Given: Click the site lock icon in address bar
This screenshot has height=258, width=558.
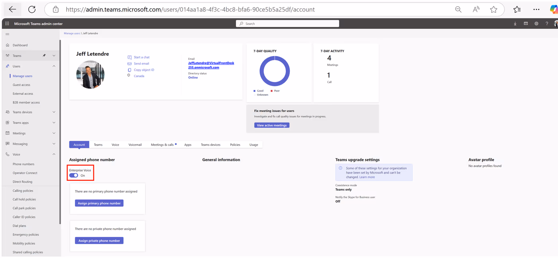Looking at the screenshot, I should pyautogui.click(x=56, y=9).
